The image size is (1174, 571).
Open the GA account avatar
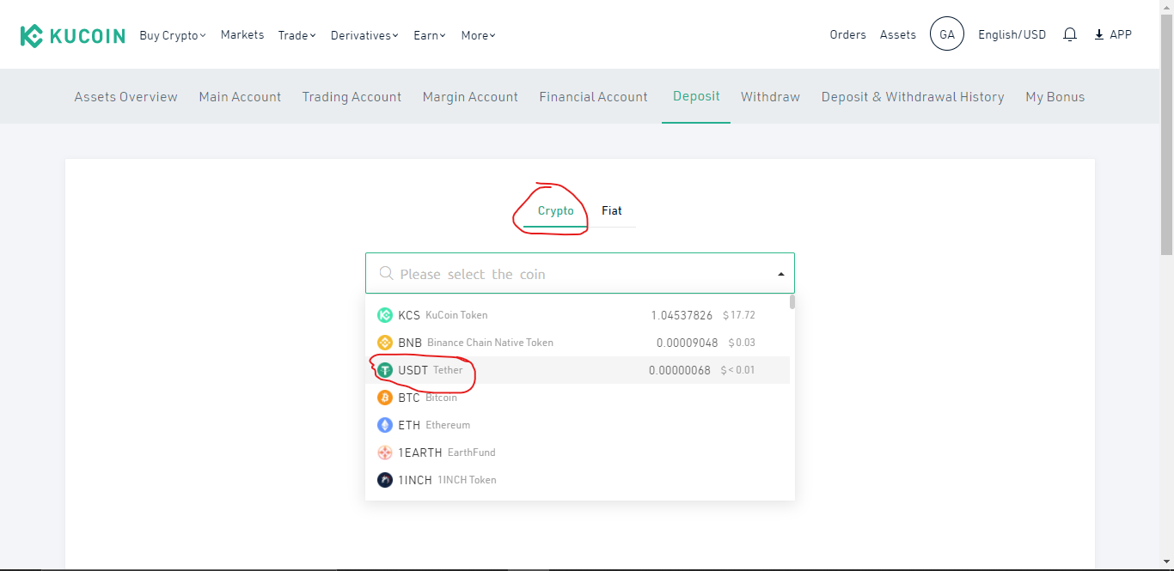tap(947, 34)
